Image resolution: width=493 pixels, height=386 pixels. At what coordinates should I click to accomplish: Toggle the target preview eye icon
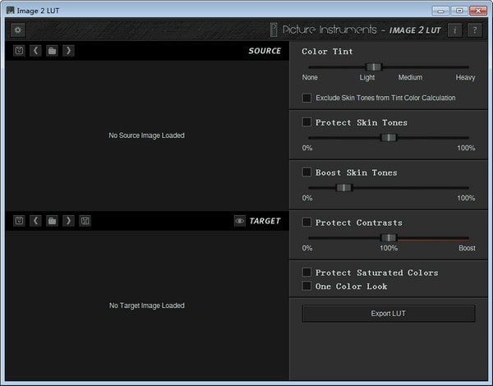(x=239, y=221)
